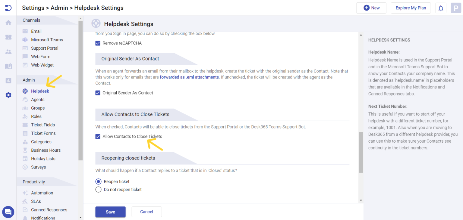Click the Settings gear icon on the left rail
The image size is (463, 220).
click(x=8, y=95)
